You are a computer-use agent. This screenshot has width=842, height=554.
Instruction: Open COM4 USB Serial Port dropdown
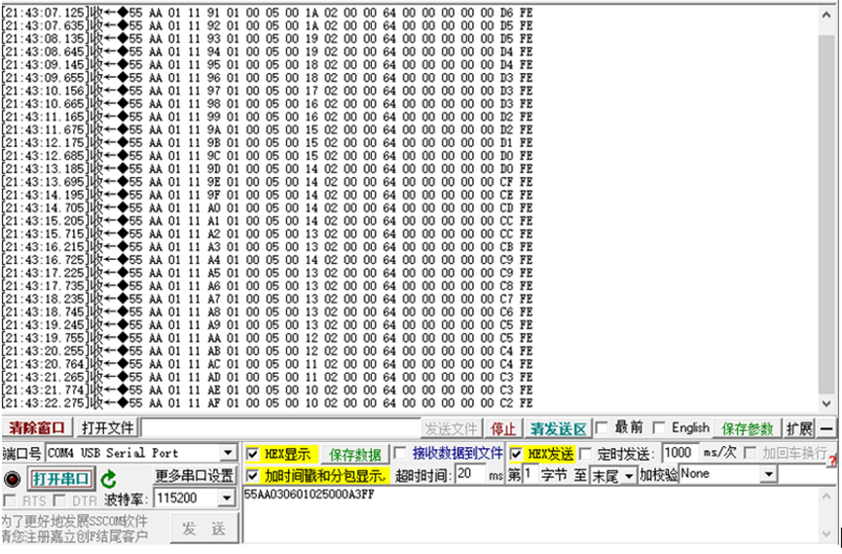228,453
